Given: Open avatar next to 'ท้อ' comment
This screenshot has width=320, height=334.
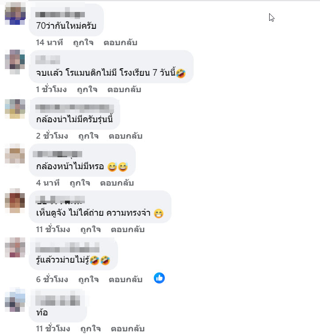Looking at the screenshot, I should pyautogui.click(x=15, y=300).
